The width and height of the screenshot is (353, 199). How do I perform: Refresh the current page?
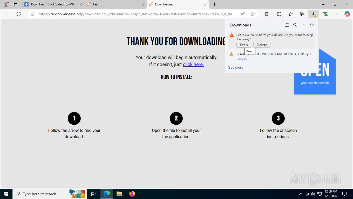[19, 14]
